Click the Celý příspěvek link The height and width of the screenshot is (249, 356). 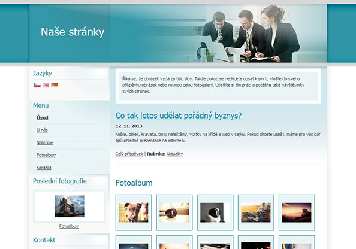129,154
